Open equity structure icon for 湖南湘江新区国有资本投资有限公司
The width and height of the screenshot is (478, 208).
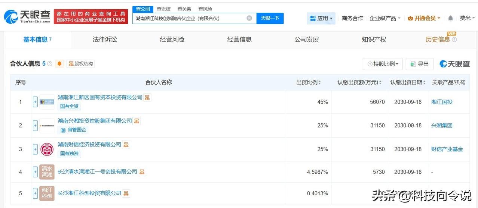147,97
